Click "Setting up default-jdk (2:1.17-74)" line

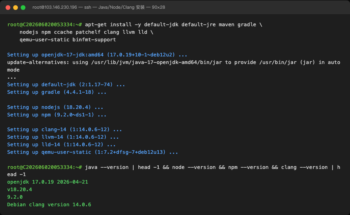pos(66,85)
